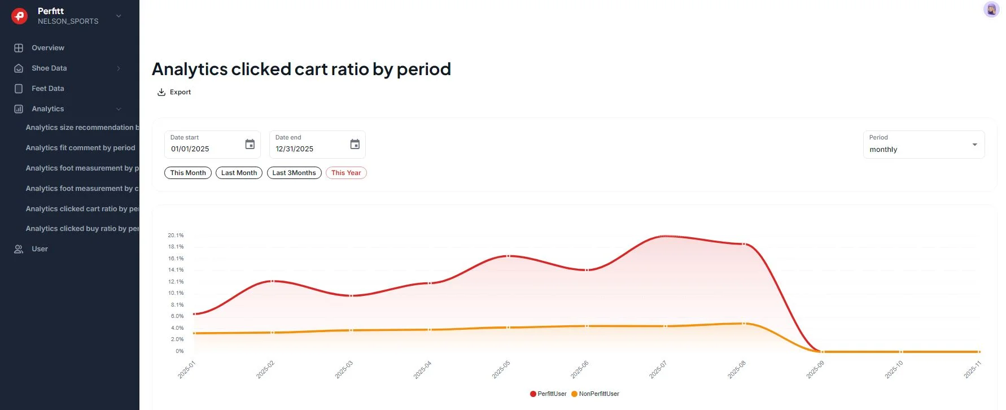
Task: Click the Date start input field
Action: [x=204, y=149]
